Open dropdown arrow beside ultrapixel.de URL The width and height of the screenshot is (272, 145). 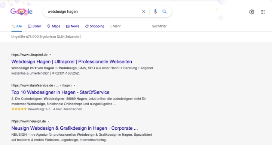click(x=50, y=55)
